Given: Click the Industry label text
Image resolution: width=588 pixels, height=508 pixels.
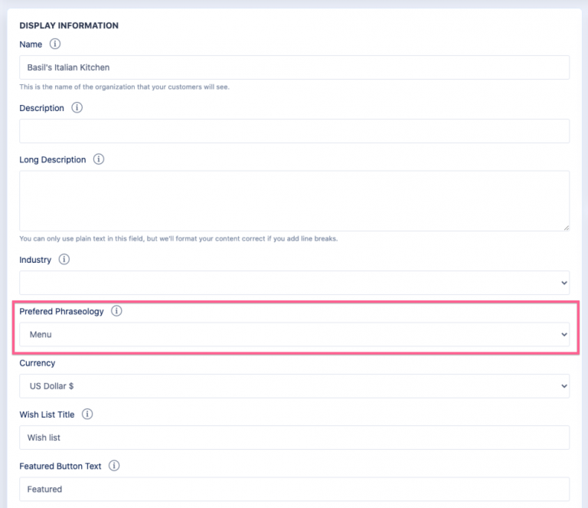Looking at the screenshot, I should point(35,260).
